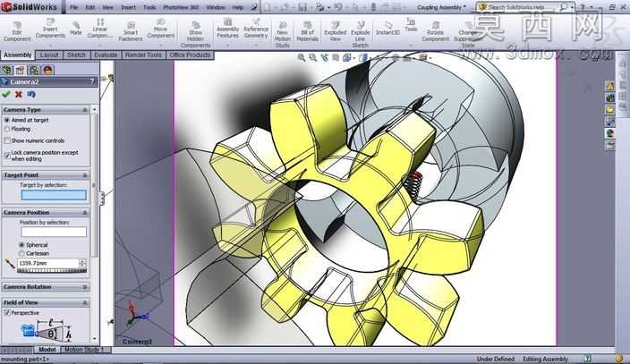Open dropdown under Assembly Features
This screenshot has width=630, height=364.
point(228,45)
